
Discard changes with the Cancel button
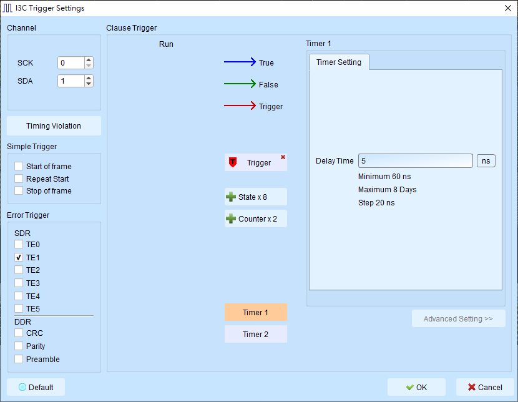tap(486, 387)
